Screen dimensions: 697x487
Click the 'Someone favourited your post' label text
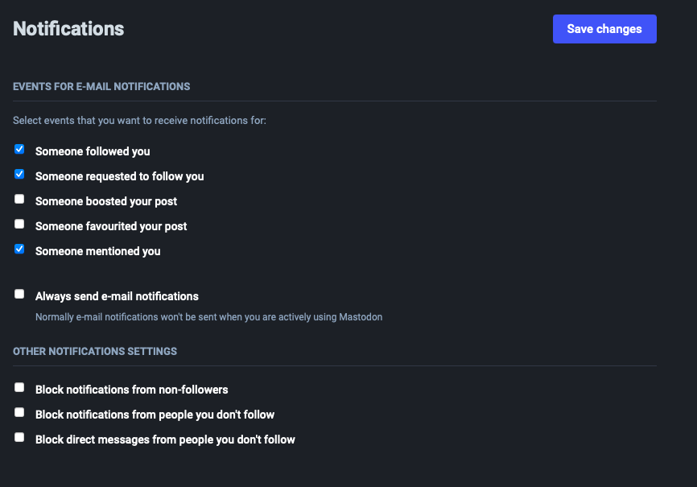[x=111, y=226]
